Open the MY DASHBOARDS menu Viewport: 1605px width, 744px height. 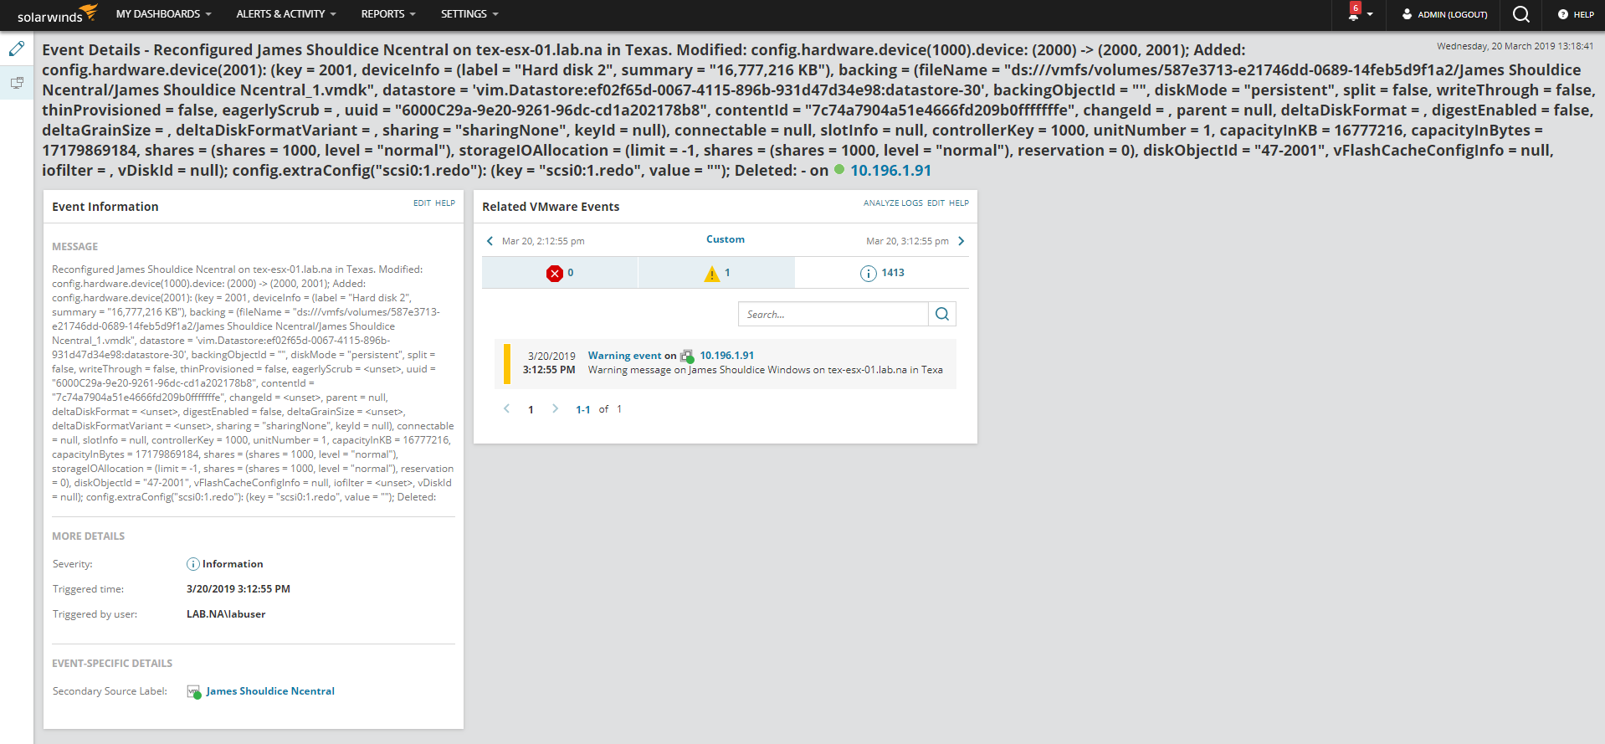[x=163, y=14]
